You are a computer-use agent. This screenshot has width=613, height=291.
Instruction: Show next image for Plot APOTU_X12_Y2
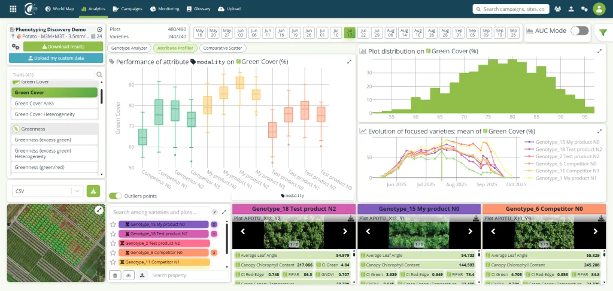345,232
